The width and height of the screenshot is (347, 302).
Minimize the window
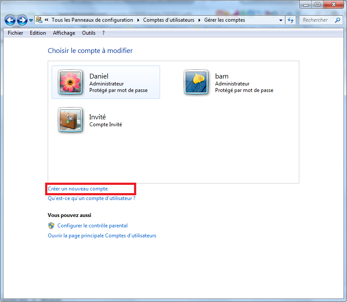[306, 4]
